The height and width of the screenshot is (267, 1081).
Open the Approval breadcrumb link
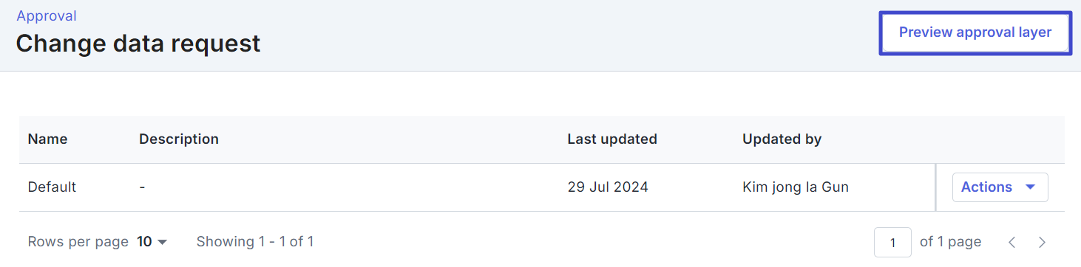coord(47,15)
